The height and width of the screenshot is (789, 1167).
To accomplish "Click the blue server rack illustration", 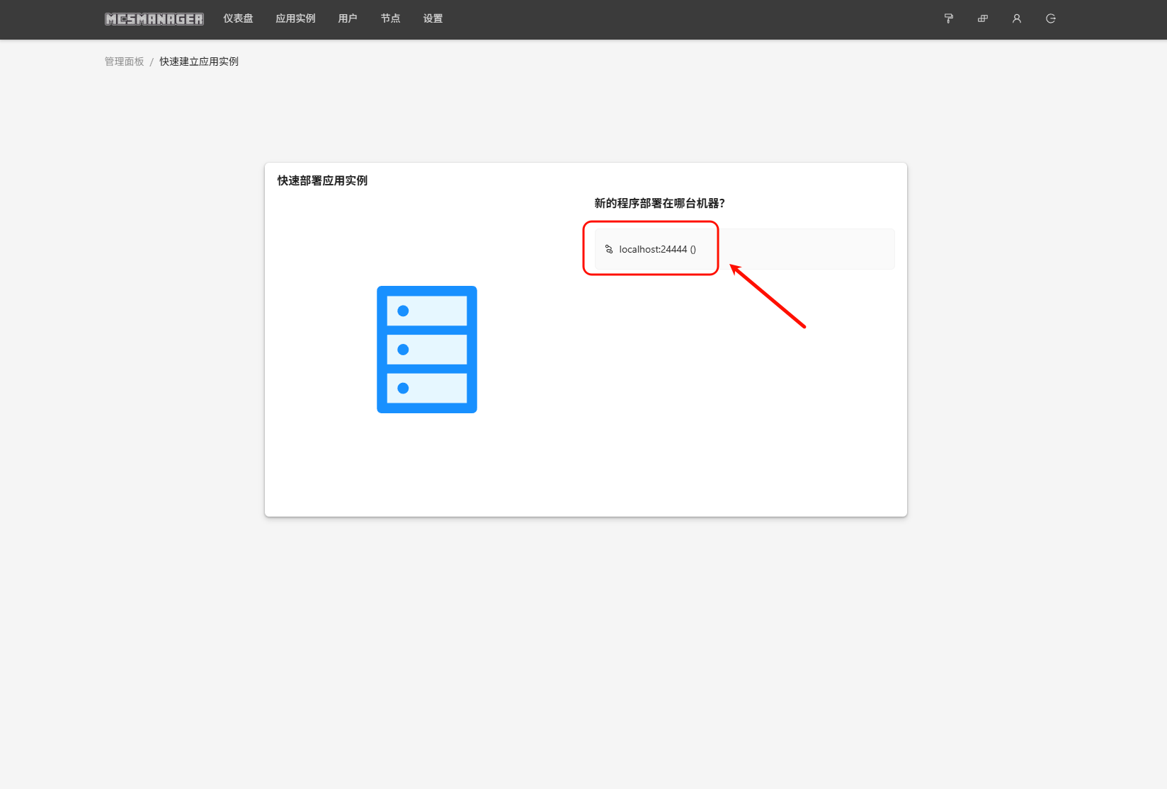I will pos(426,350).
